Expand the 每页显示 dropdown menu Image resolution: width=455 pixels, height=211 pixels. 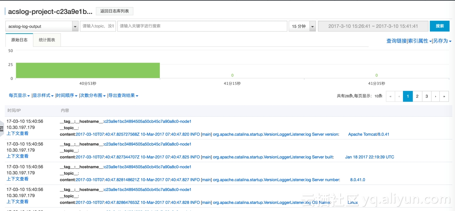pyautogui.click(x=19, y=95)
